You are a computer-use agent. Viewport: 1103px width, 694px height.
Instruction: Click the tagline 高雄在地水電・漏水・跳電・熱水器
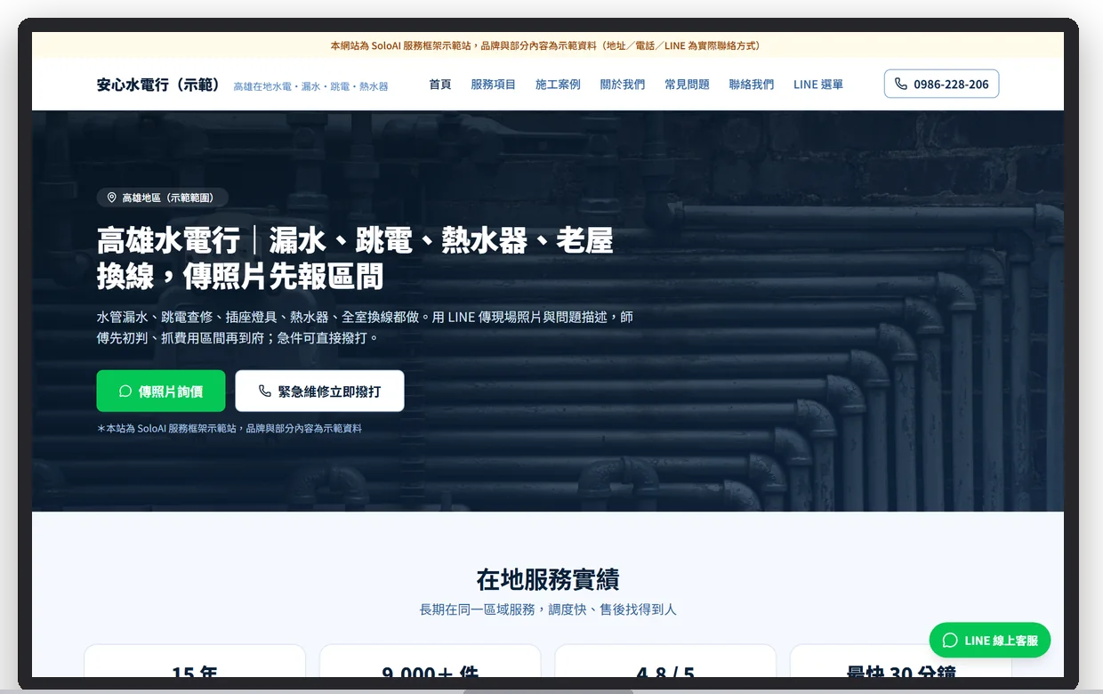pos(310,86)
